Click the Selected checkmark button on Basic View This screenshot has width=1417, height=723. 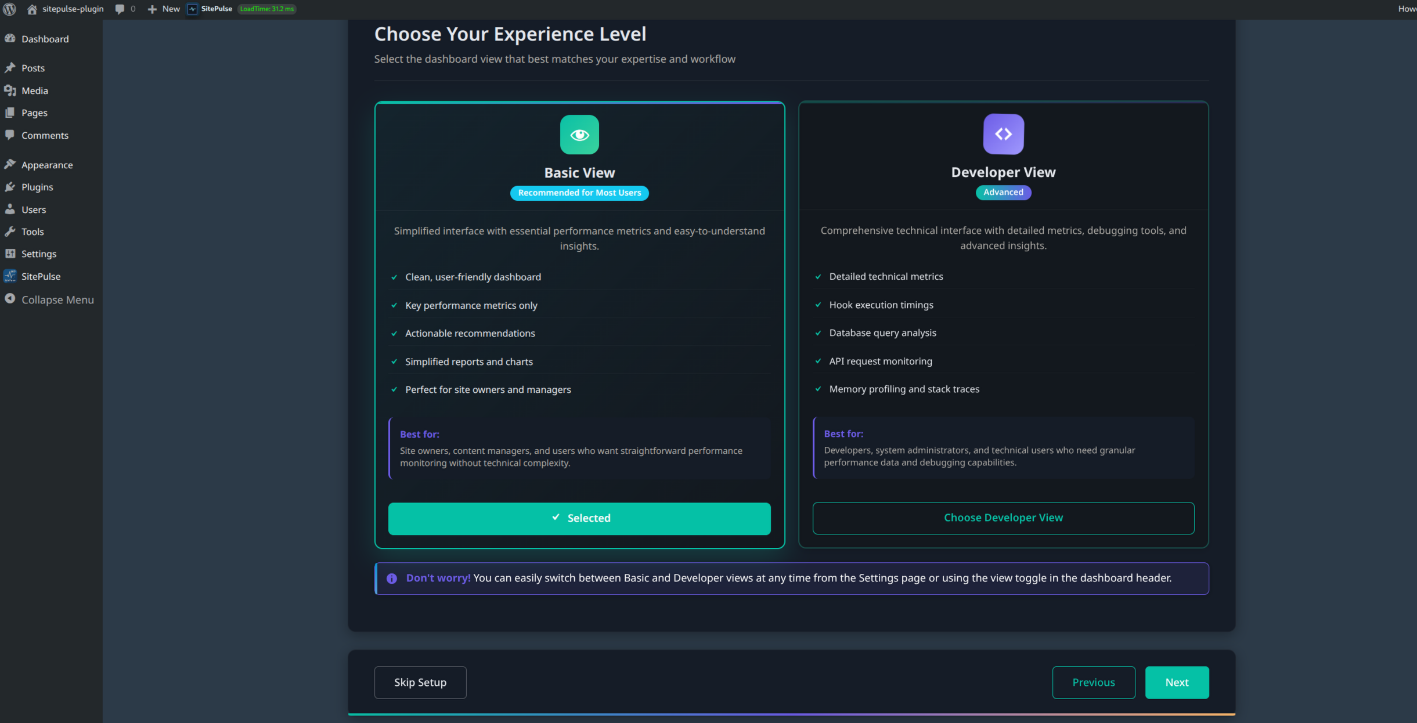click(579, 518)
